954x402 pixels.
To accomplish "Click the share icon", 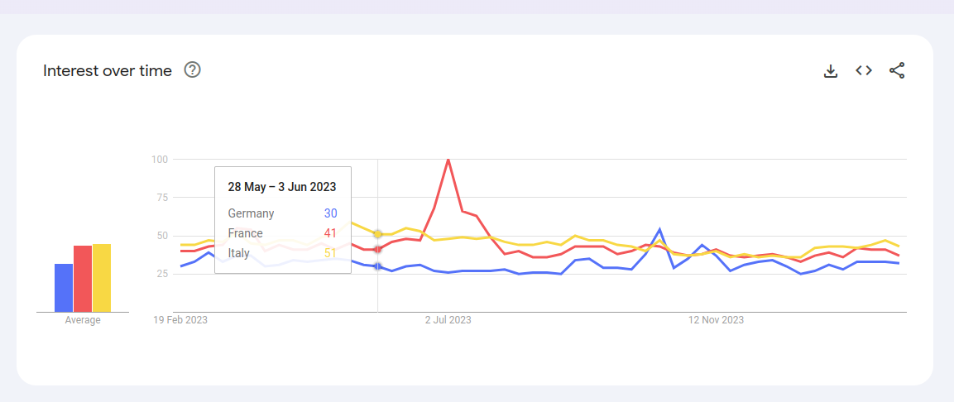I will (897, 71).
